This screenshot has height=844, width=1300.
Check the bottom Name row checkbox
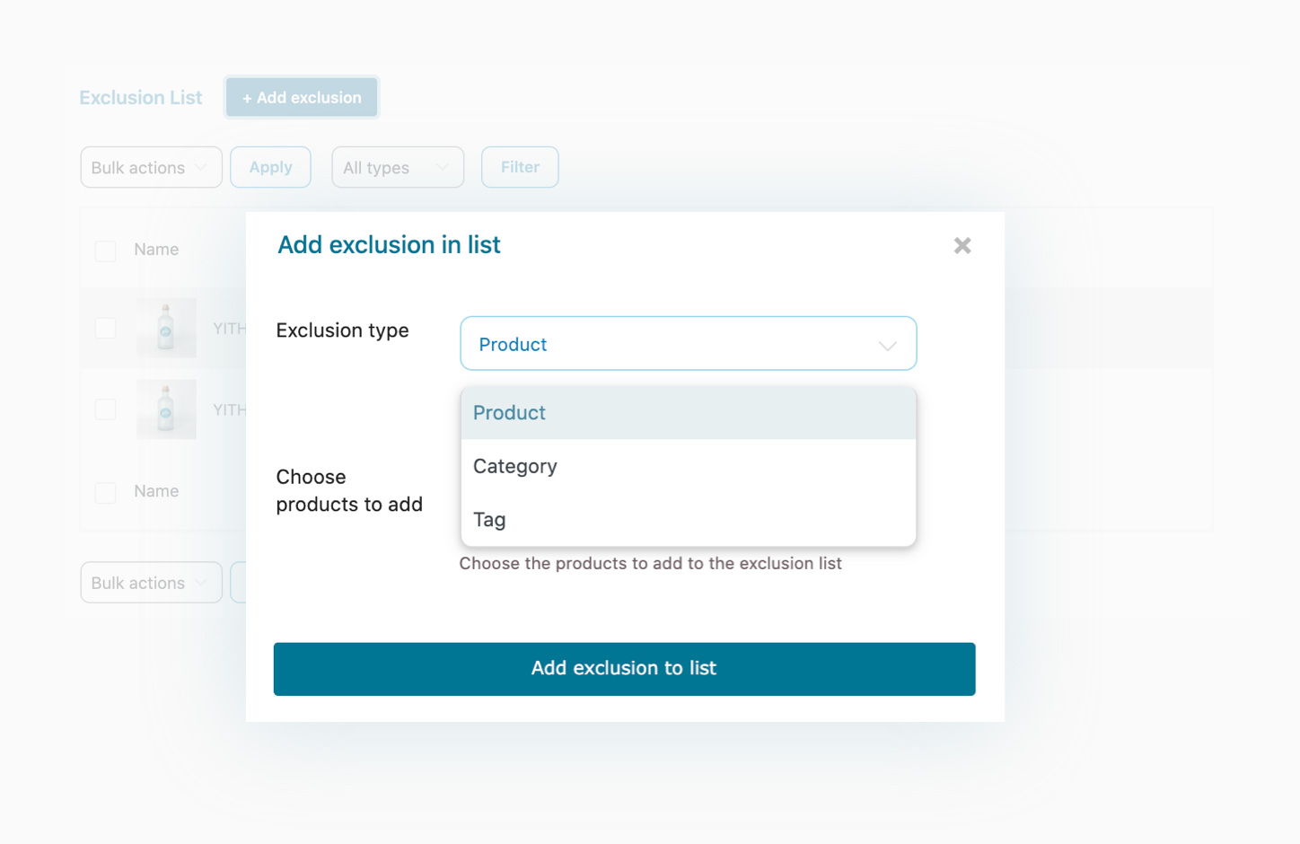click(105, 491)
